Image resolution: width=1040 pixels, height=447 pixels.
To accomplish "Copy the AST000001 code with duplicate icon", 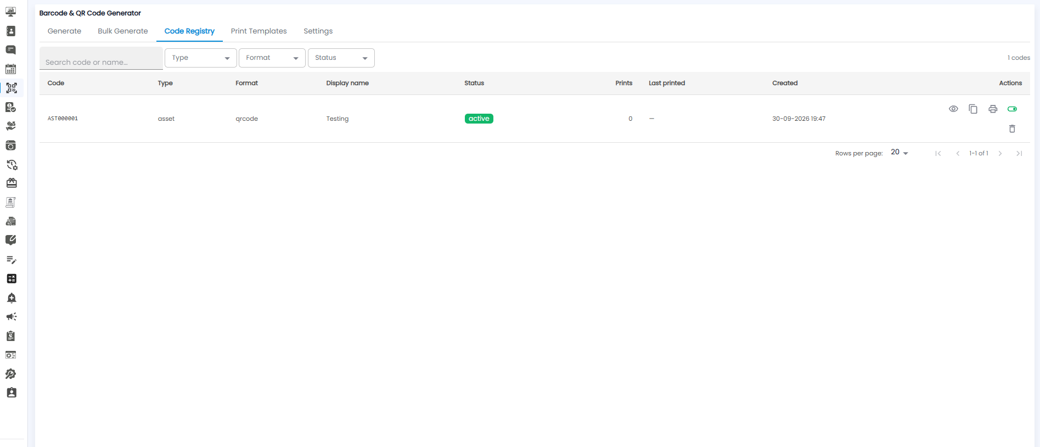I will click(x=973, y=109).
